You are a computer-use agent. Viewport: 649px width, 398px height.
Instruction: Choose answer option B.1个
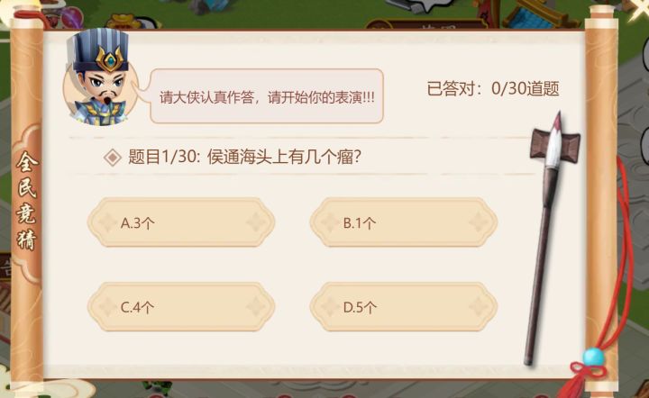click(x=403, y=222)
